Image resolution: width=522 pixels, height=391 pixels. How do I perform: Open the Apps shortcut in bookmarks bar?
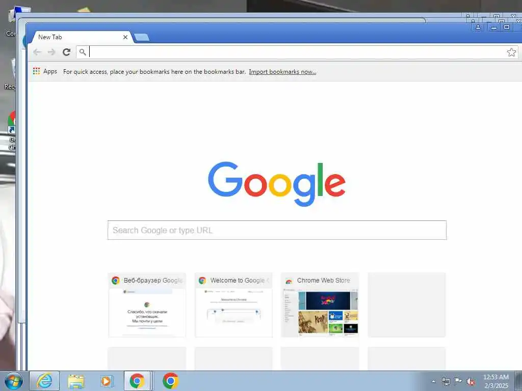tap(45, 71)
